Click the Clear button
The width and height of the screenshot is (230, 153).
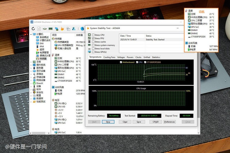click(125, 122)
